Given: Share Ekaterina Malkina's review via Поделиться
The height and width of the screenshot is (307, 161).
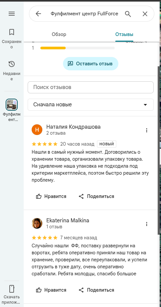Looking at the screenshot, I should coord(96,290).
